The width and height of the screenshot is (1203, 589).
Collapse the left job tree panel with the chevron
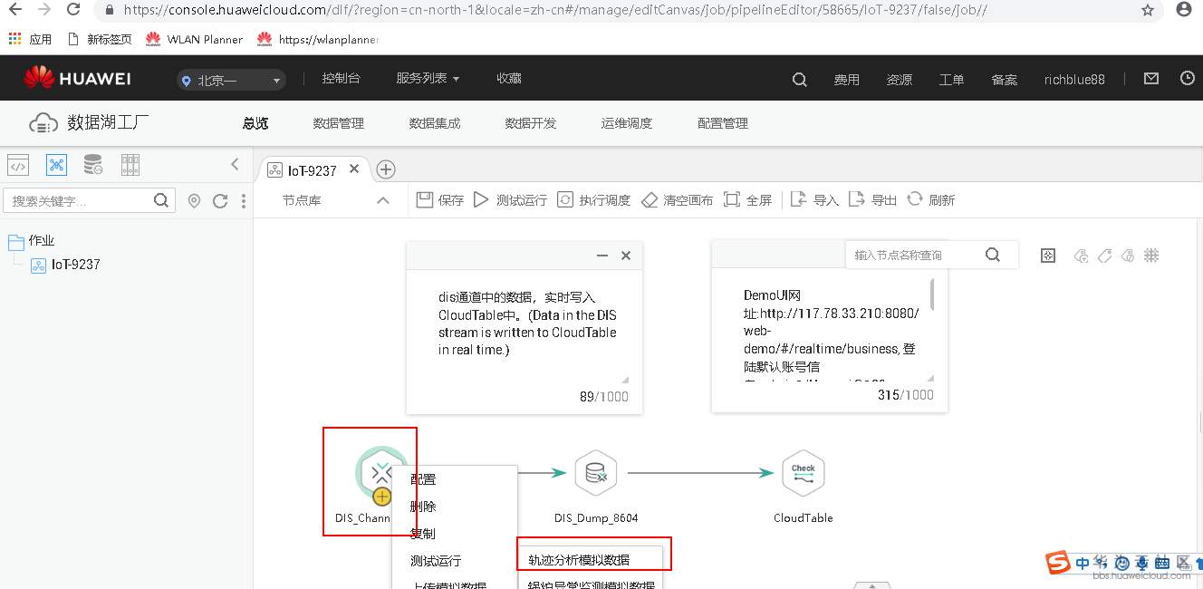tap(235, 165)
